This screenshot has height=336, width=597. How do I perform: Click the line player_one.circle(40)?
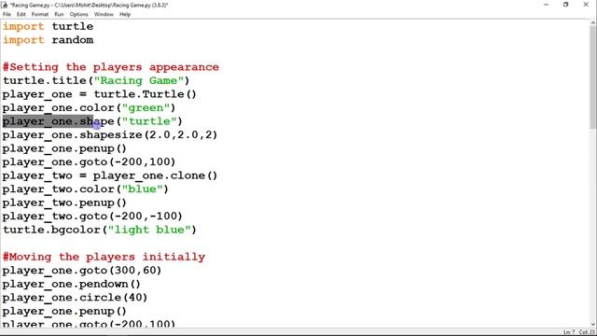[x=75, y=298]
